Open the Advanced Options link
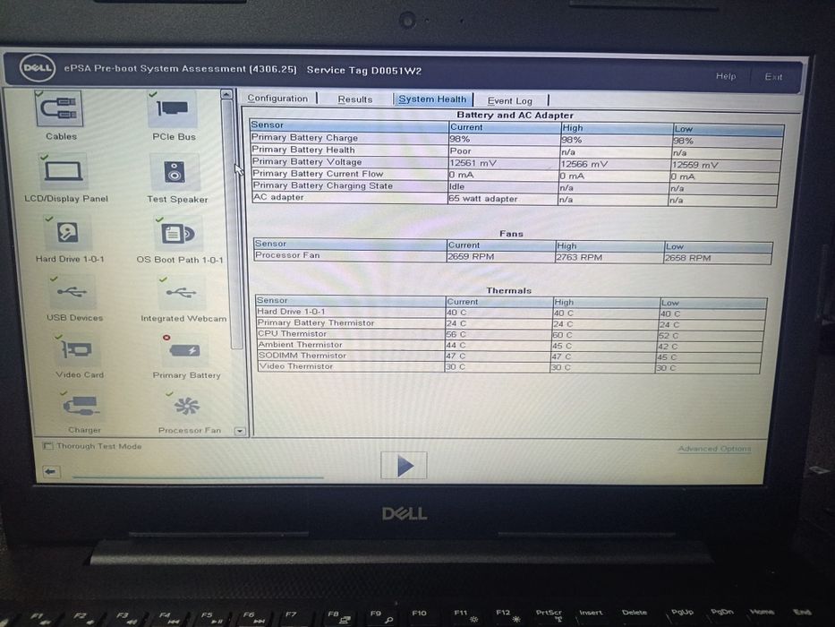Viewport: 835px width, 627px height. pos(714,449)
